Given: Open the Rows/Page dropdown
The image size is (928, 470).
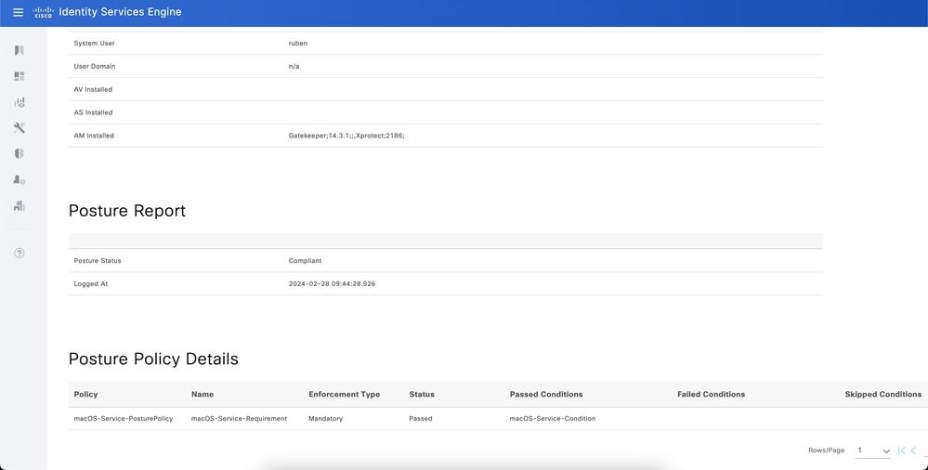Looking at the screenshot, I should [x=873, y=450].
